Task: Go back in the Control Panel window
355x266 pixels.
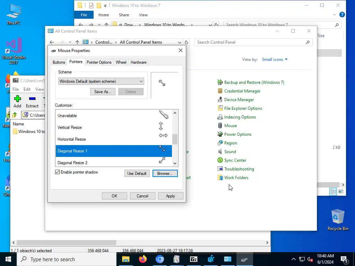Action: click(52, 42)
